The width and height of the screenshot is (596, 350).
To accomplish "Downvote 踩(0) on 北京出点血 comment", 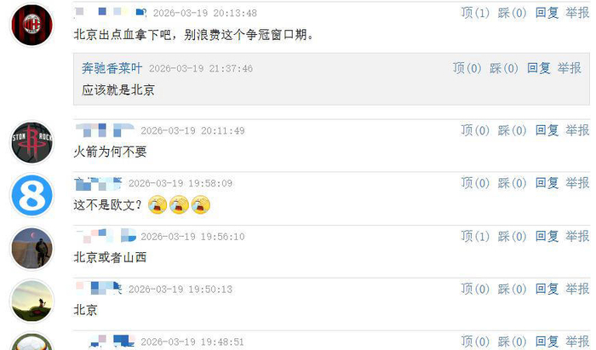I will (512, 13).
